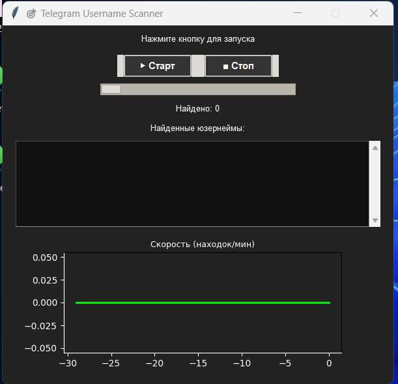Click the scroll up arrow of usernames list
The width and height of the screenshot is (398, 384).
click(375, 148)
